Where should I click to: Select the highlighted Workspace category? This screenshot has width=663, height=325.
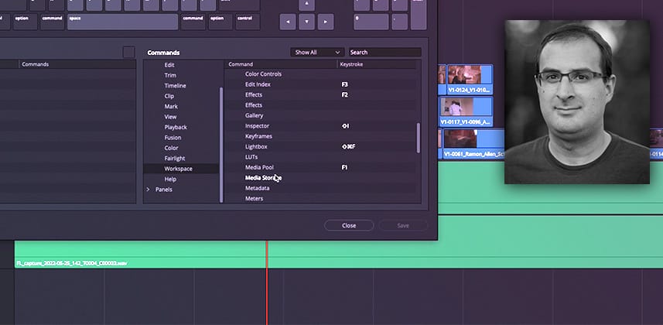click(181, 169)
